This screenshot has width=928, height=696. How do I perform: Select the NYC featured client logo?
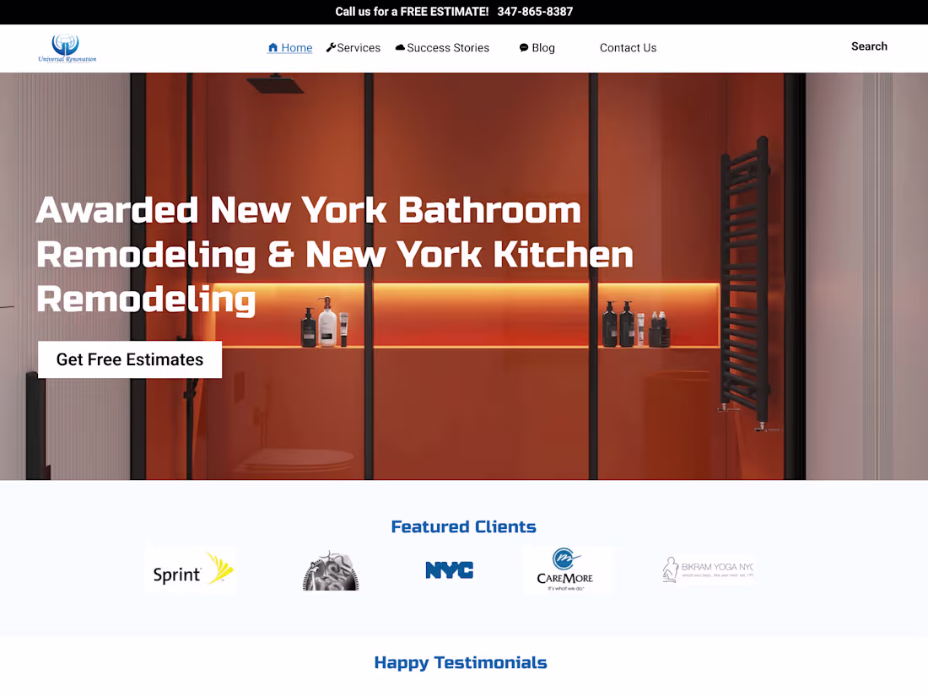(x=450, y=569)
